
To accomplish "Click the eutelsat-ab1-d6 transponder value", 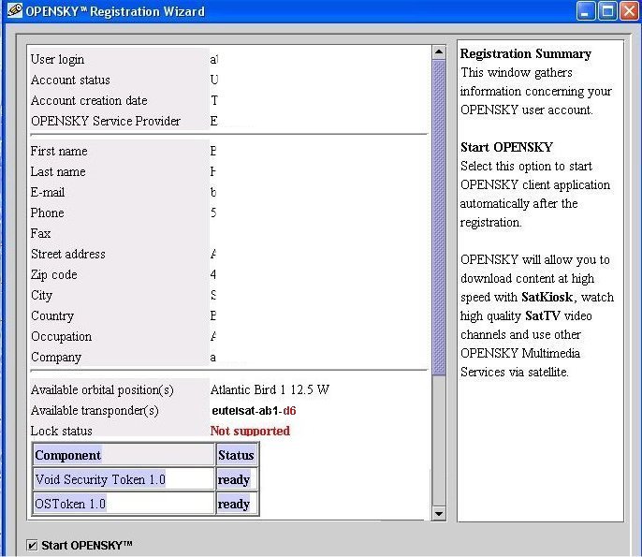I will coord(254,410).
